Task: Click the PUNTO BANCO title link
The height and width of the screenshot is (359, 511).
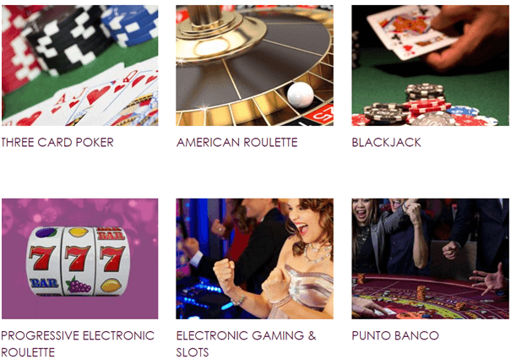Action: coord(395,335)
